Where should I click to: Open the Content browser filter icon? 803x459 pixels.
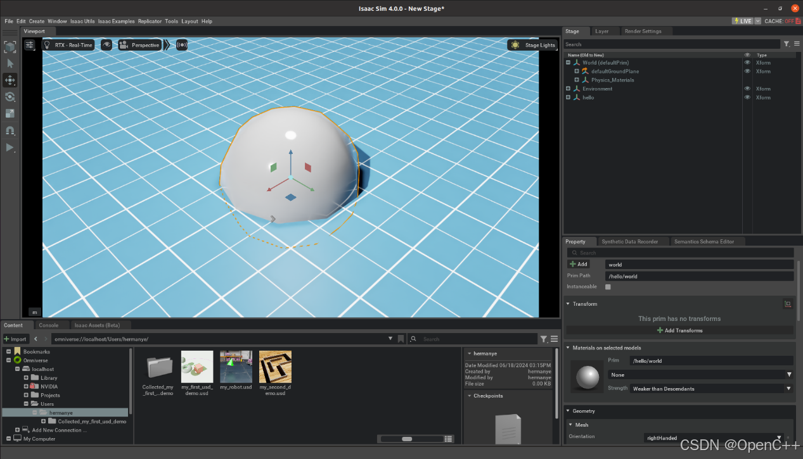[544, 339]
